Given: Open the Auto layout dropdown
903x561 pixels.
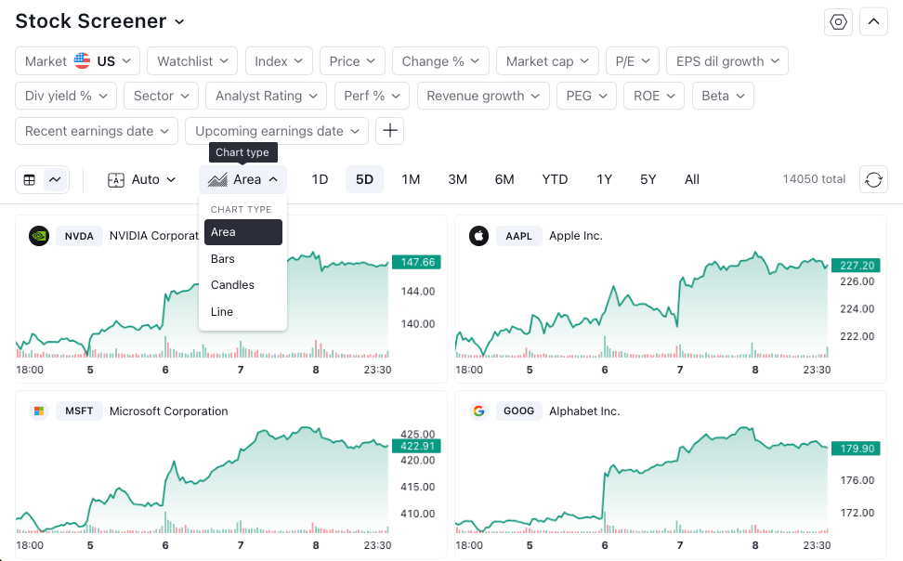Looking at the screenshot, I should tap(142, 179).
